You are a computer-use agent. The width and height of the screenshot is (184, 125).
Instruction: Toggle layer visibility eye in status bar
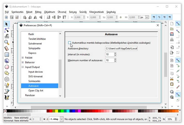pyautogui.click(x=44, y=119)
